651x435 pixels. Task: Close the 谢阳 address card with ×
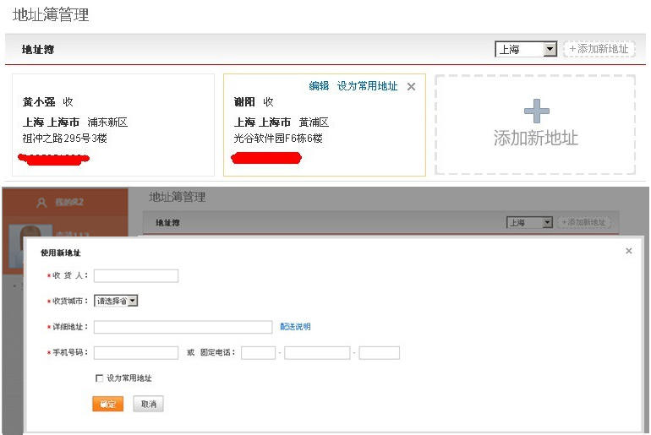coord(411,86)
